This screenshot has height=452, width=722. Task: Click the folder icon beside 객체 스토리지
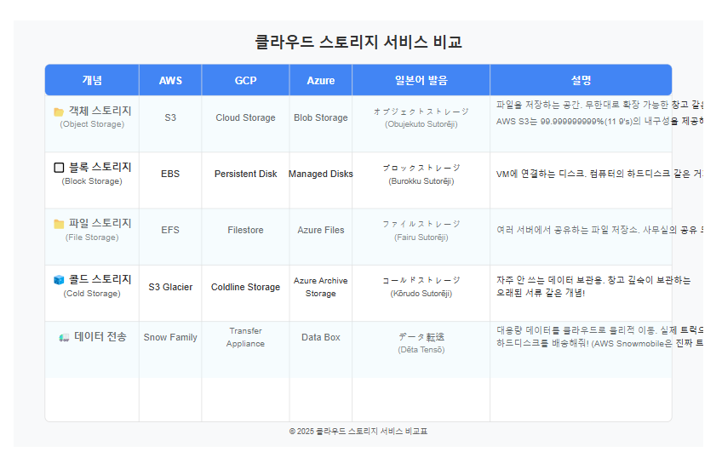pyautogui.click(x=59, y=112)
